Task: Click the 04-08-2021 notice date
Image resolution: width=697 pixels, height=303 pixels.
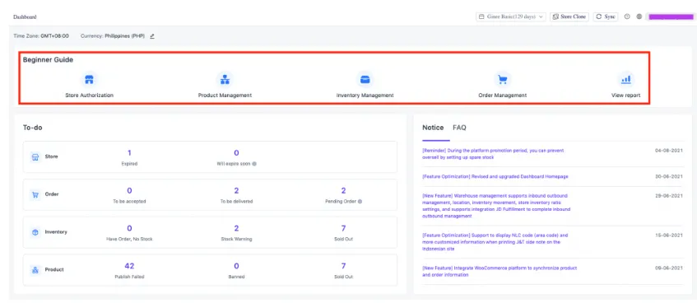Action: [669, 151]
